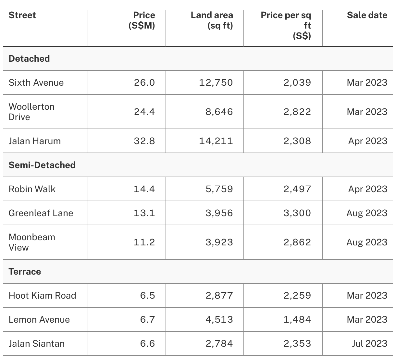Click Robin Walk's 14.4 price cell

coord(144,189)
